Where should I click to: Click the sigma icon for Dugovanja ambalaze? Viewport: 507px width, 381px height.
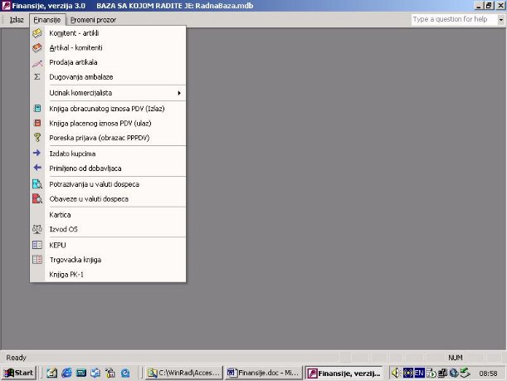pos(37,77)
